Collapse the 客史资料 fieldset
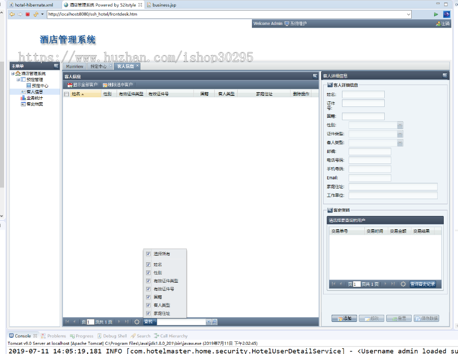The image size is (458, 354). 330,210
